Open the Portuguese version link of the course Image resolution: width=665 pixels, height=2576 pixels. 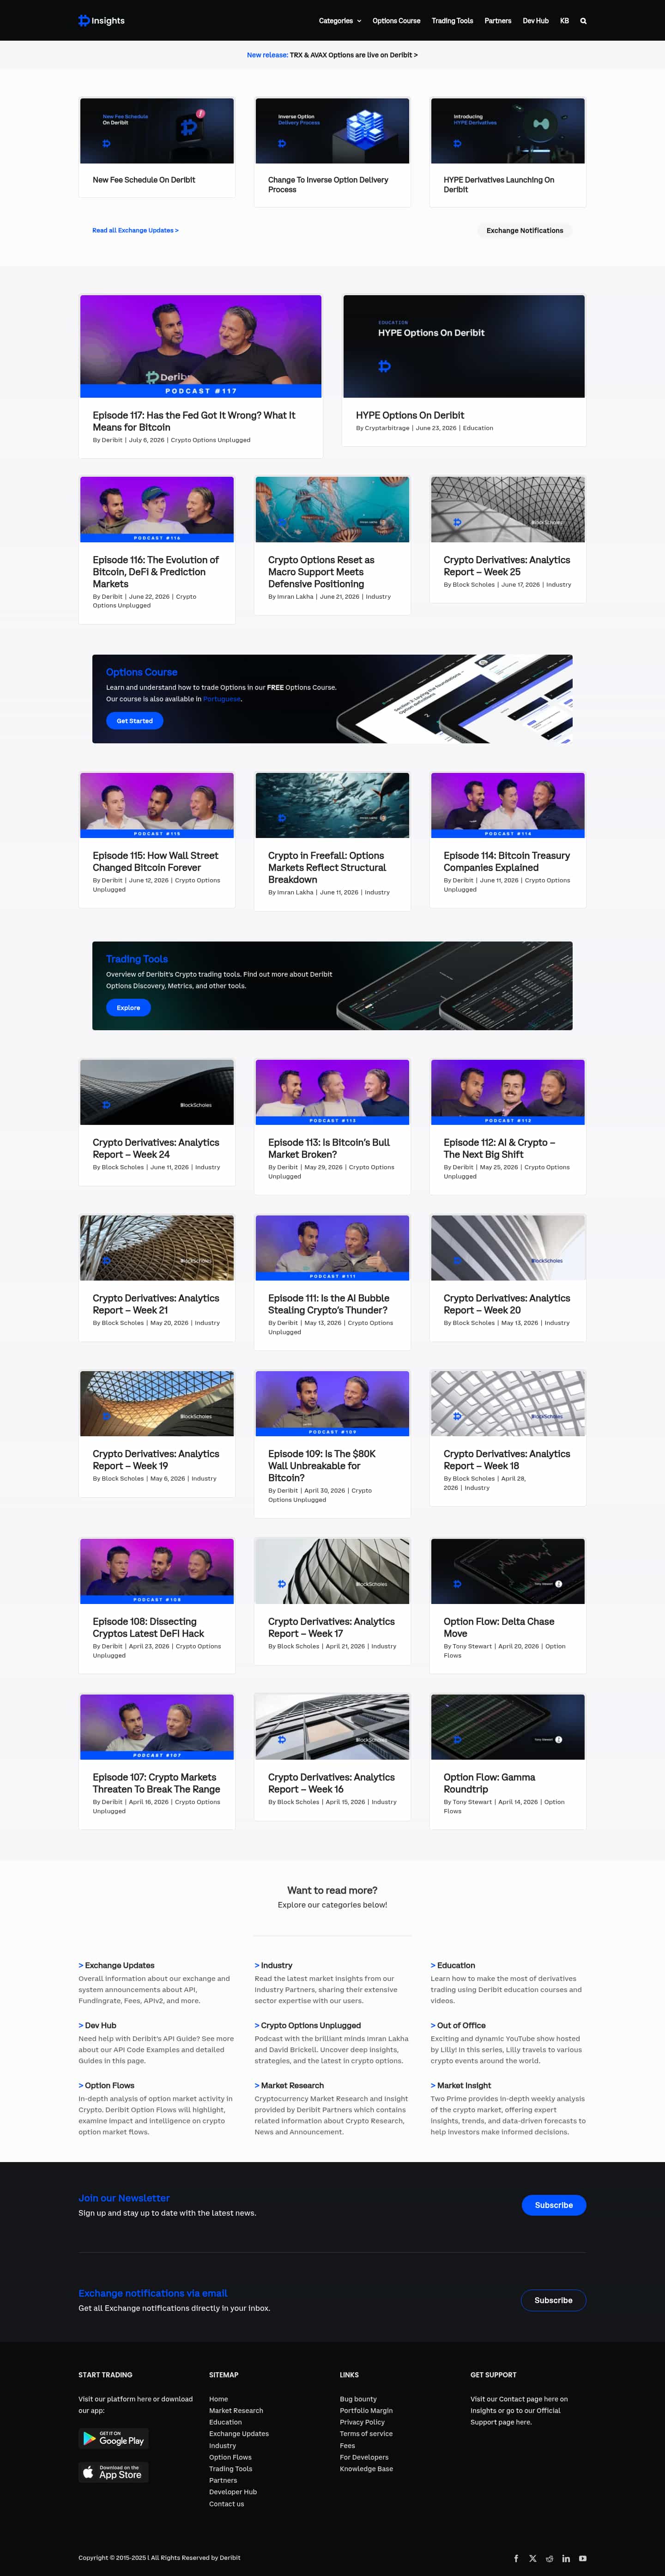tap(222, 699)
